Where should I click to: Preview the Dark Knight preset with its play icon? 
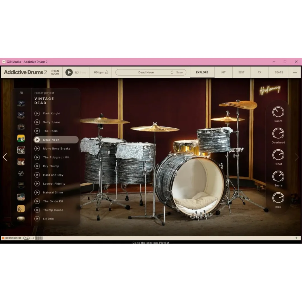click(37, 114)
